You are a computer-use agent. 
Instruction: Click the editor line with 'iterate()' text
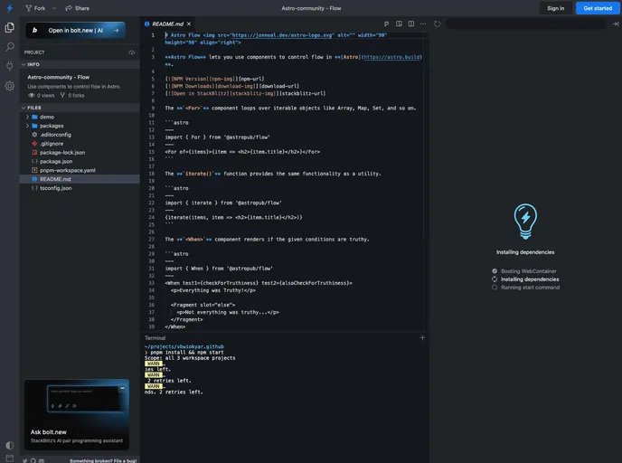[273, 174]
